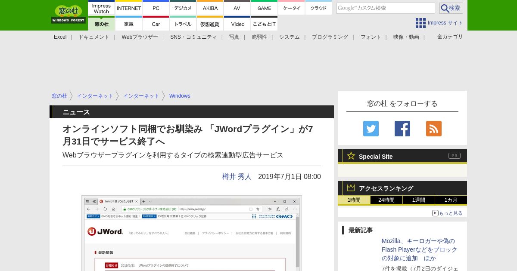Click the magnifier 検索 search button
The height and width of the screenshot is (271, 517).
451,8
